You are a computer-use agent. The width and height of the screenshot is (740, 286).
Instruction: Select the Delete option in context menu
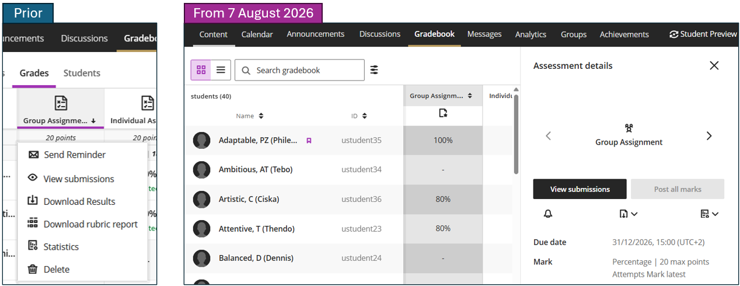57,269
